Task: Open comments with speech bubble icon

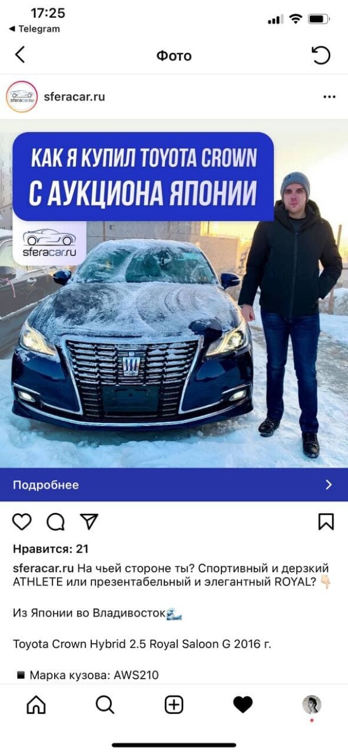Action: tap(55, 522)
